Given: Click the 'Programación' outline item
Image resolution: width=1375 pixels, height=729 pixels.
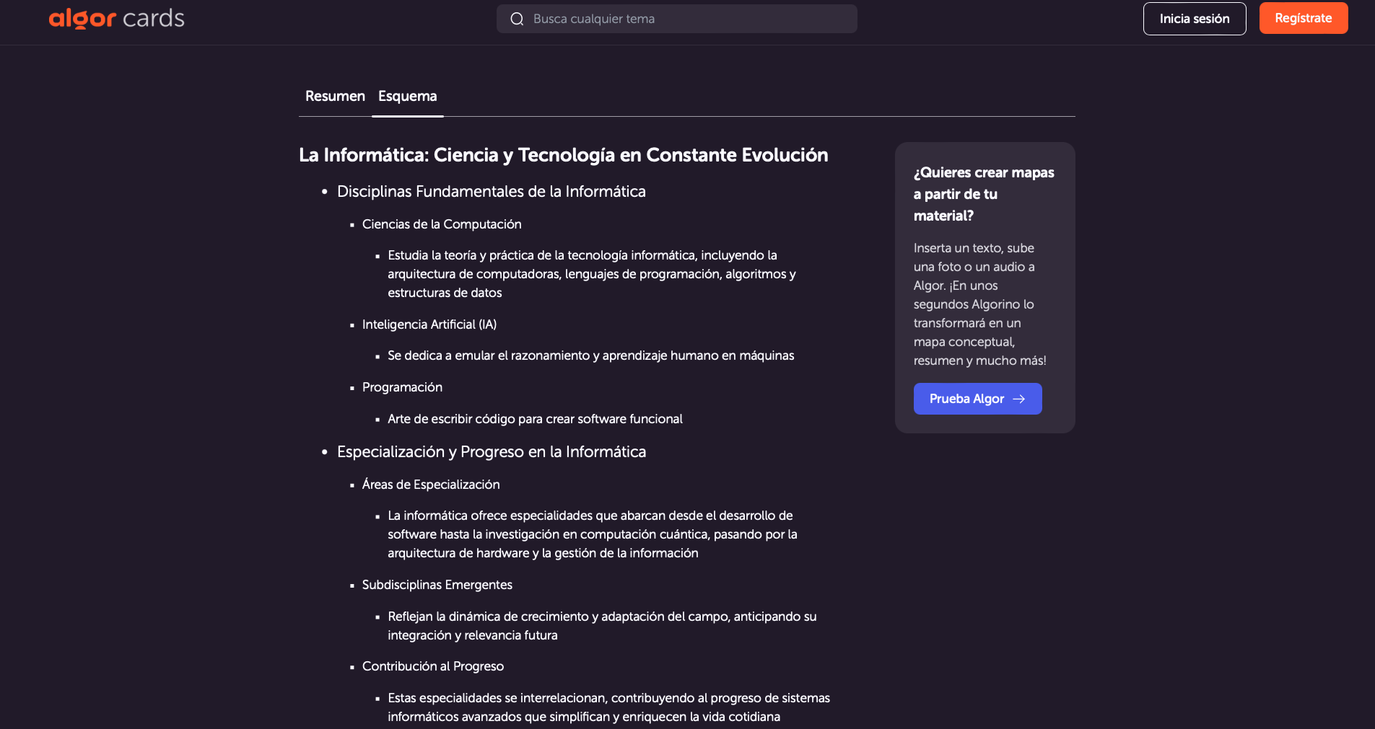Looking at the screenshot, I should 402,387.
